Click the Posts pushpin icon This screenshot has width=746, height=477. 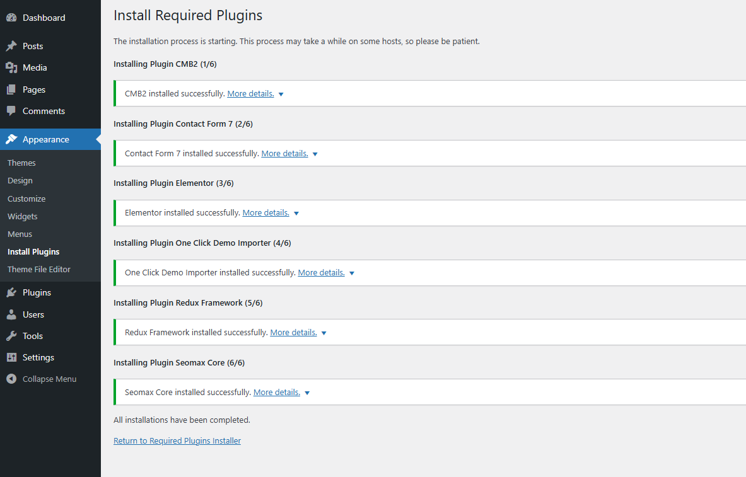[x=11, y=46]
